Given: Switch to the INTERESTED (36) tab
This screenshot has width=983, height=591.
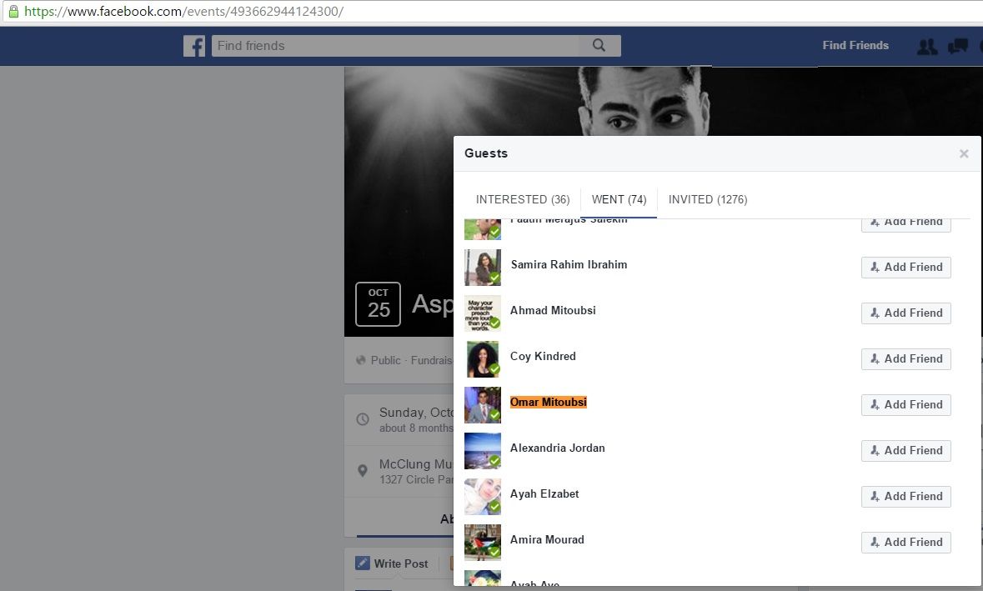Looking at the screenshot, I should click(522, 199).
